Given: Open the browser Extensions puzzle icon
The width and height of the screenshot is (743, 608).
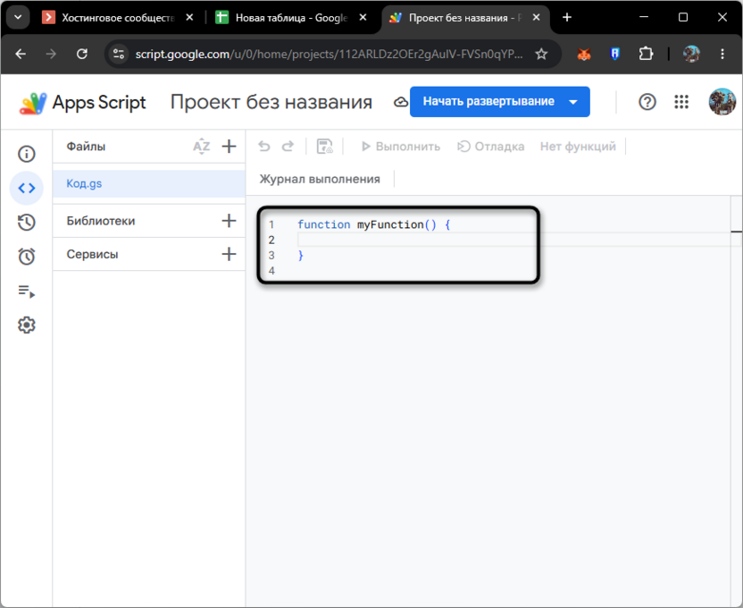Looking at the screenshot, I should 646,54.
